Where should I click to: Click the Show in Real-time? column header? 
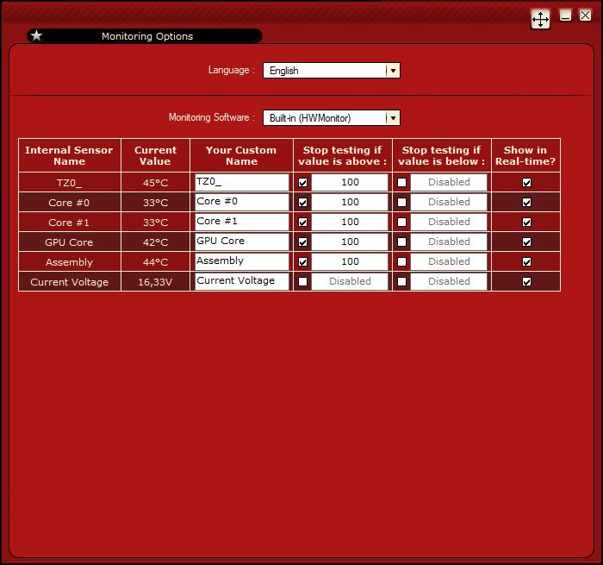pyautogui.click(x=525, y=155)
